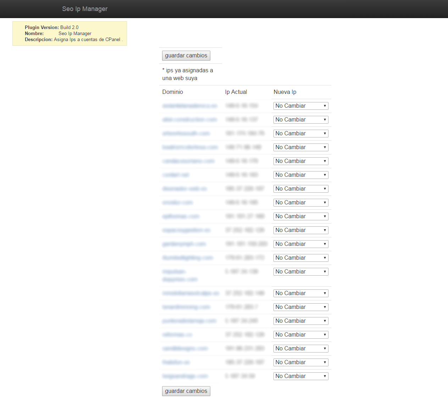Click the yellow plugin version info box
Screen dimensions: 448x406
click(x=70, y=34)
